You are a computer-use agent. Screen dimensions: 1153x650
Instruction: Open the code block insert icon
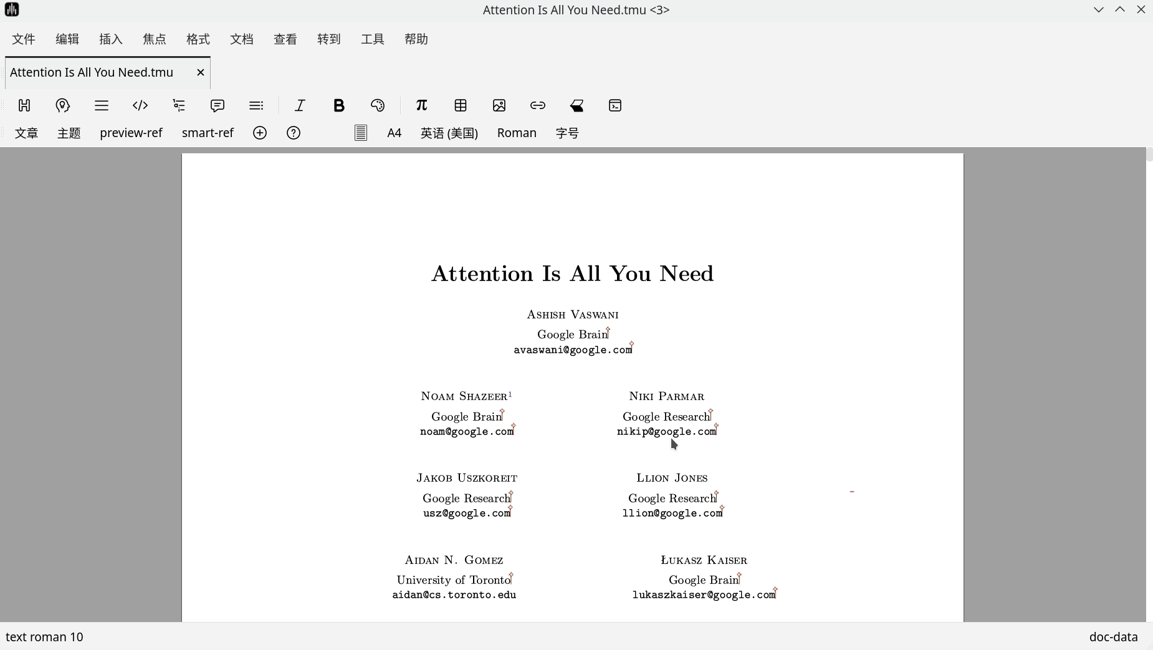[x=140, y=105]
